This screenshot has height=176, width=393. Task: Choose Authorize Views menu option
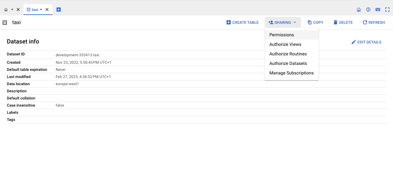coord(285,44)
